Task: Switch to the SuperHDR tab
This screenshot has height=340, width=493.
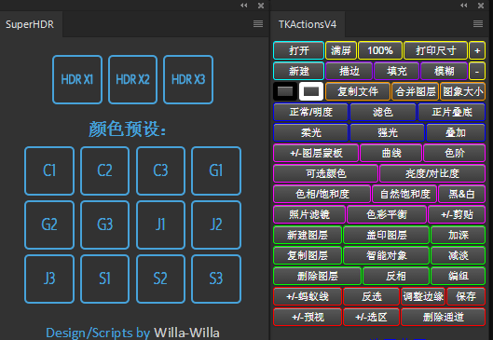Action: pos(30,24)
